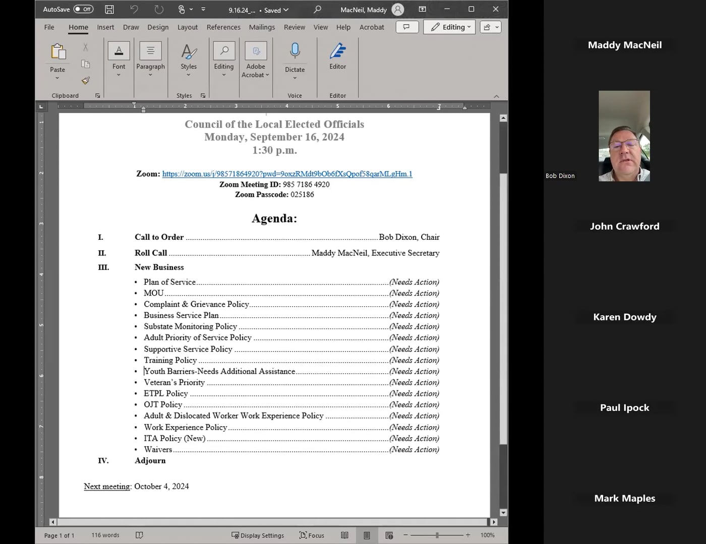Viewport: 706px width, 544px height.
Task: Toggle the AutoSave switch
Action: pyautogui.click(x=83, y=10)
